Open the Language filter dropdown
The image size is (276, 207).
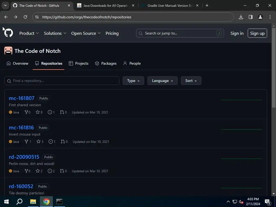pos(163,81)
